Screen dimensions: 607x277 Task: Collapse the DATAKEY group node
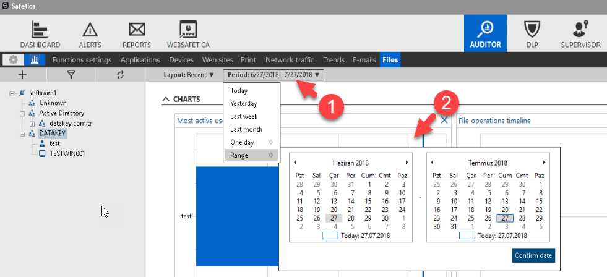tap(22, 134)
